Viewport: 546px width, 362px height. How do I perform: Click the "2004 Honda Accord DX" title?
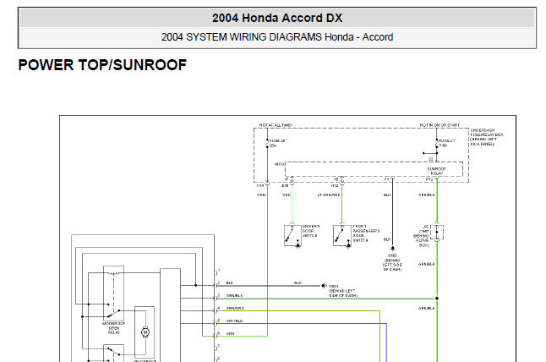277,18
